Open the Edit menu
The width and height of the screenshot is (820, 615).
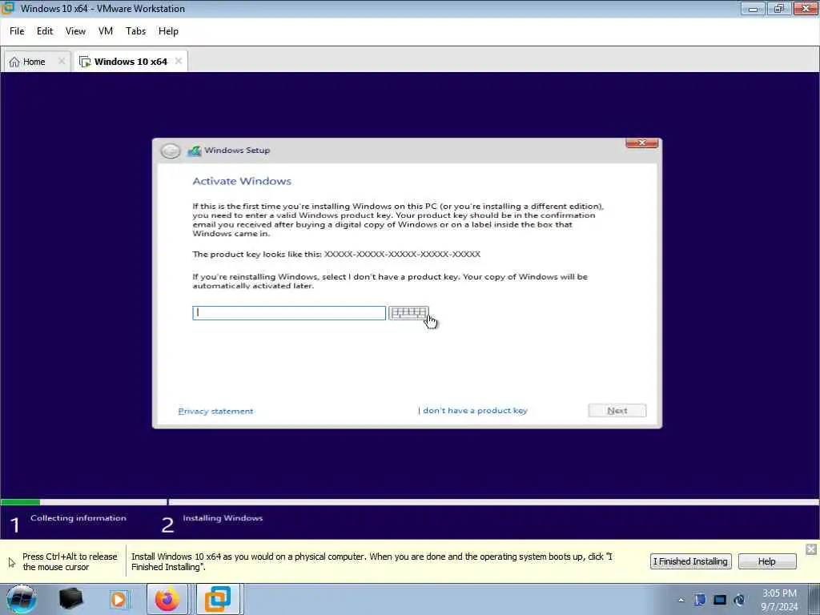coord(45,31)
